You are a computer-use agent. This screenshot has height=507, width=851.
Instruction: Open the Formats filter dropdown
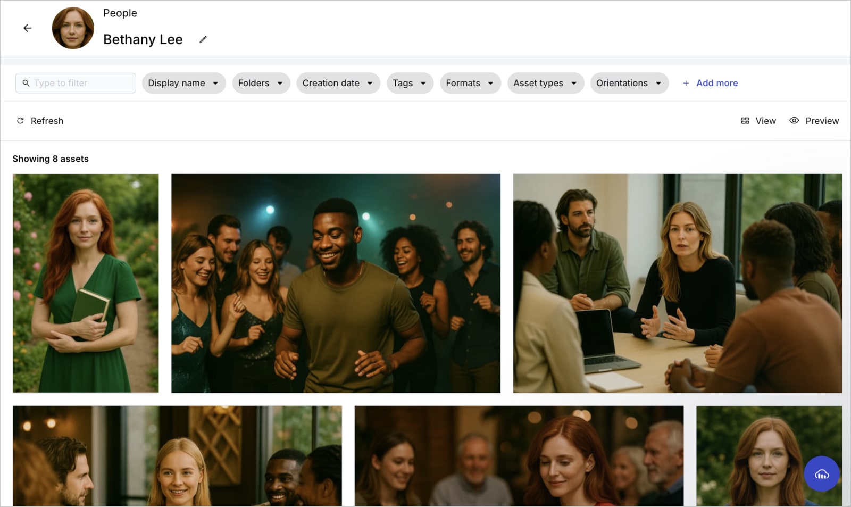tap(470, 83)
